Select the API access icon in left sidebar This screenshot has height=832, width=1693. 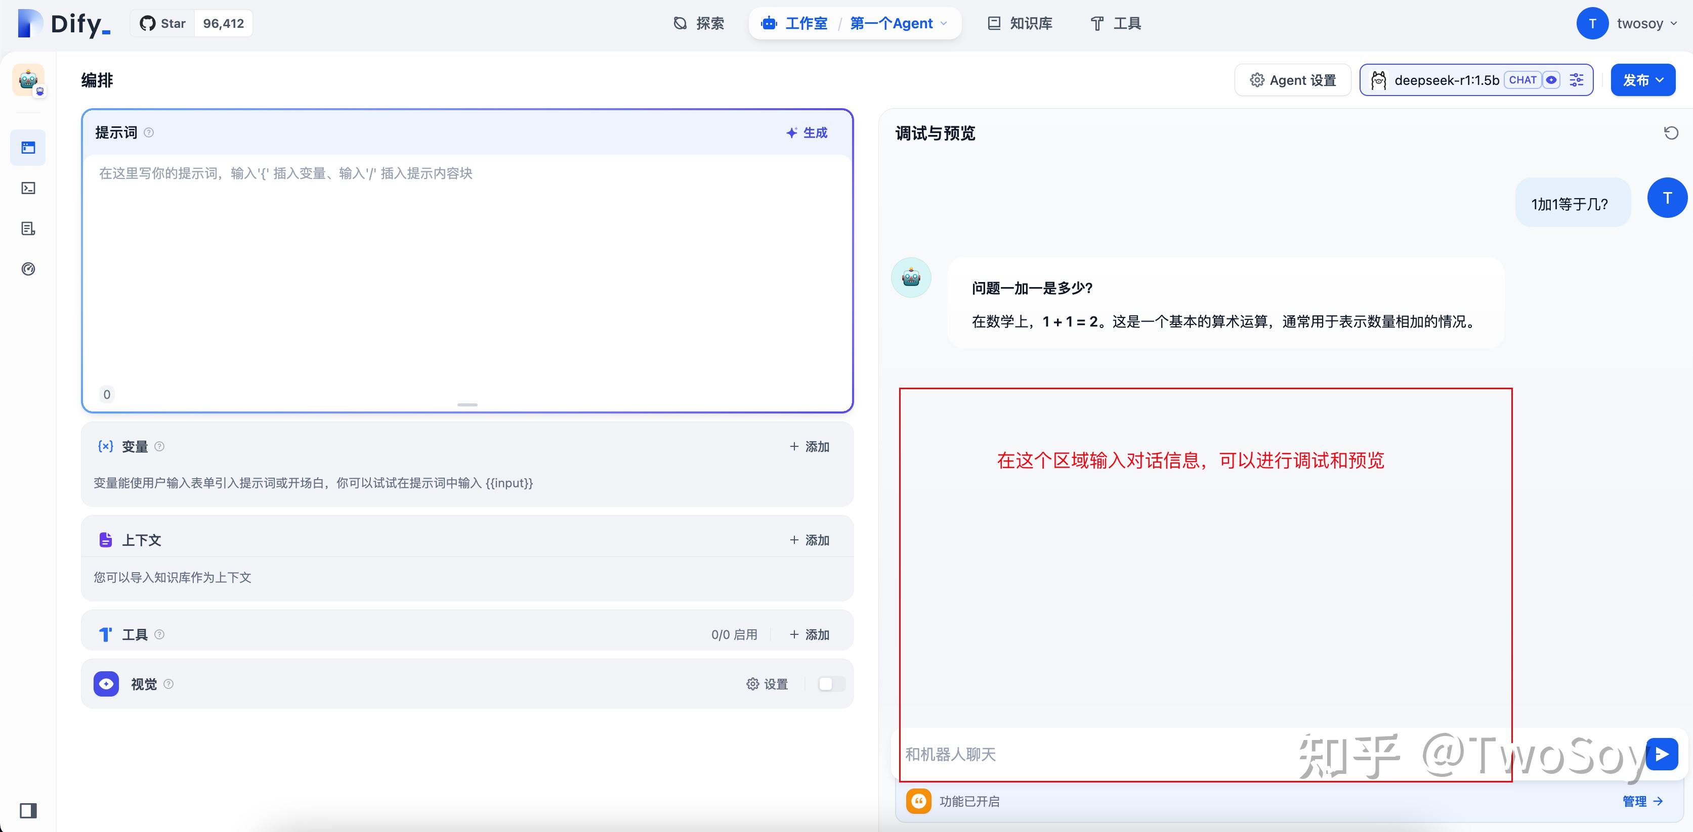point(28,189)
